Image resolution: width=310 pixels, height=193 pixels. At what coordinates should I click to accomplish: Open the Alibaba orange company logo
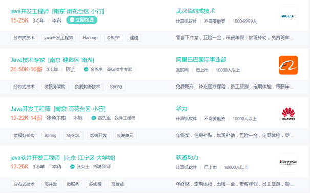click(288, 65)
